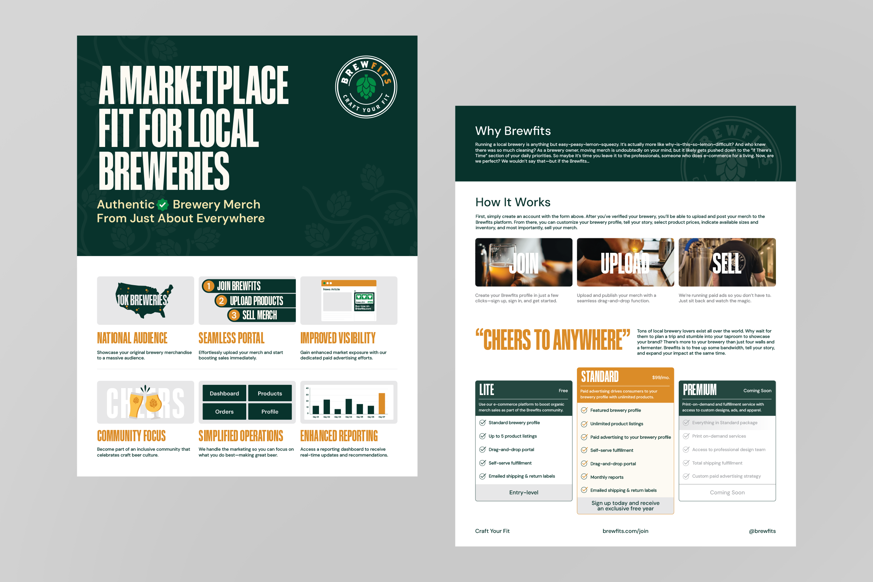873x582 pixels.
Task: Click the orange number 1 step circle
Action: [208, 286]
